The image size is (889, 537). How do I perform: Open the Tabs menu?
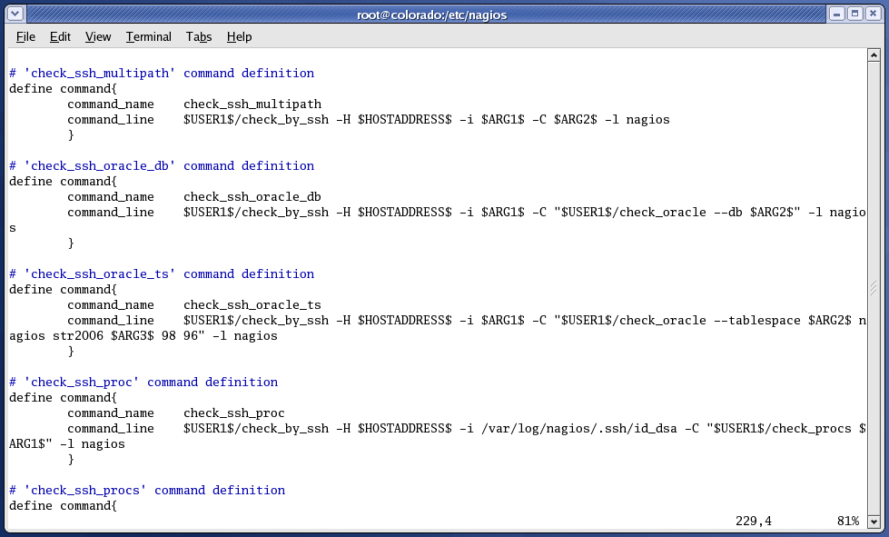pyautogui.click(x=199, y=37)
